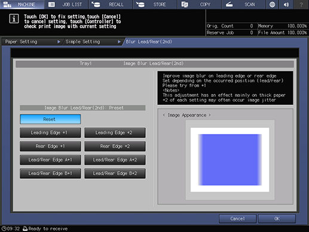Select Lead/Rear Edge B+2 preset
The image size is (309, 232).
[115, 173]
